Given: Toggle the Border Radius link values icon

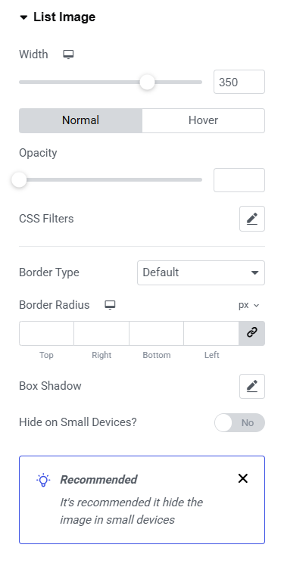Looking at the screenshot, I should point(252,333).
